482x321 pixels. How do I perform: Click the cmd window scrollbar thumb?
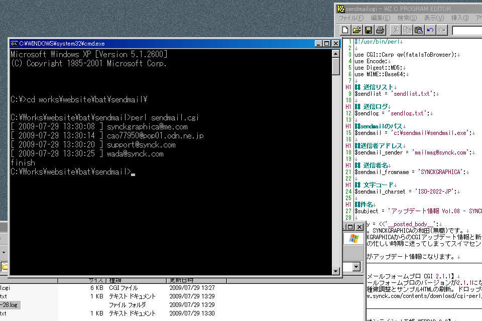336,66
